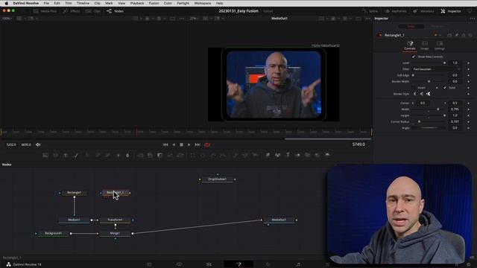477x268 pixels.
Task: Open the Rectangle1_1 node color dropdown
Action: point(437,35)
